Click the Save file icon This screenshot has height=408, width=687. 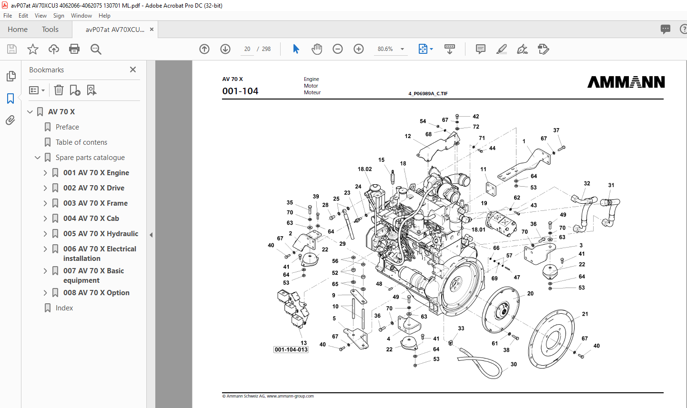(x=12, y=49)
